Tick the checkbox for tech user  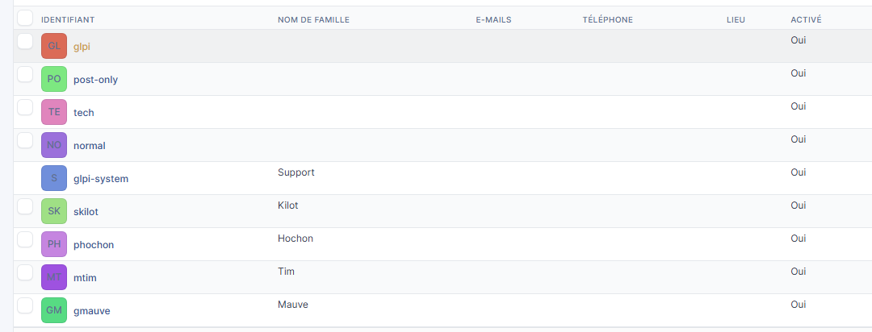[x=25, y=107]
